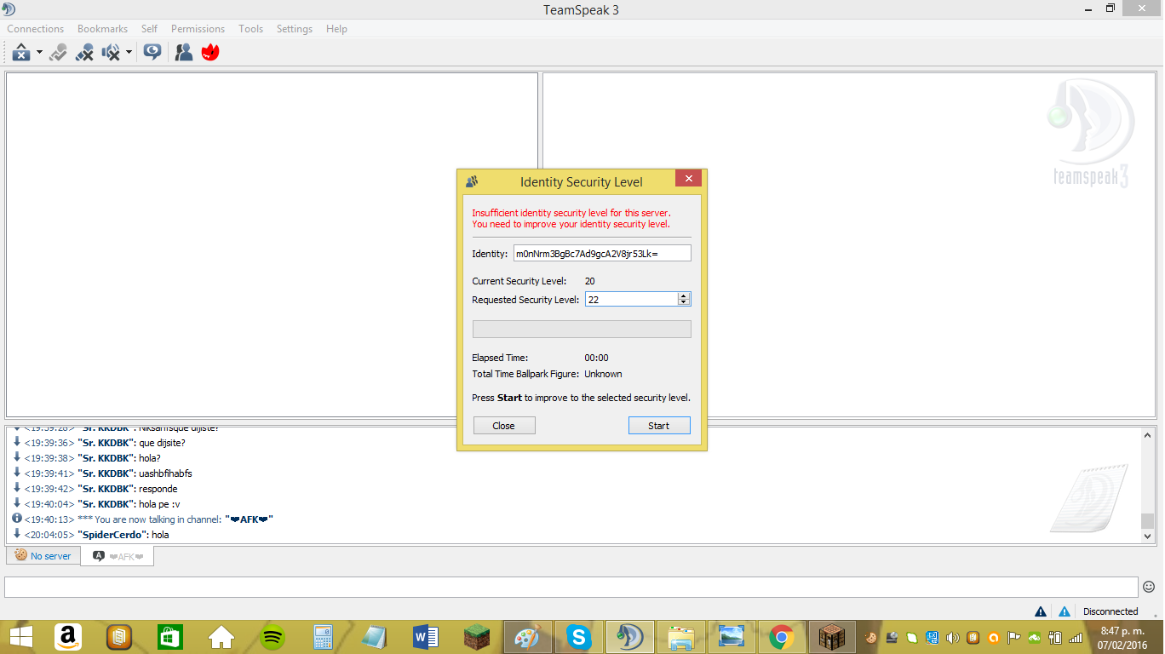Click the chat message input box
This screenshot has height=654, width=1165.
coord(571,587)
